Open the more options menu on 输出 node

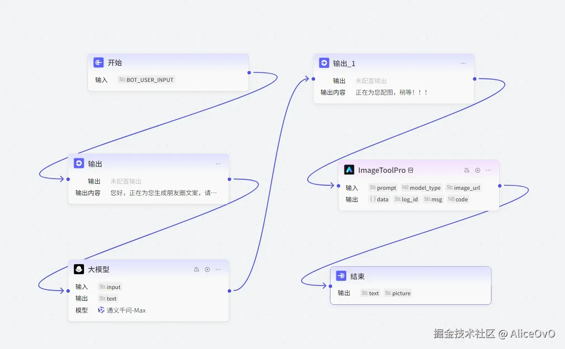click(x=218, y=163)
